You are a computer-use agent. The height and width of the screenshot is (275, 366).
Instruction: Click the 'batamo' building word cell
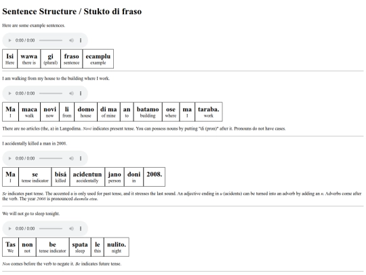(x=148, y=112)
